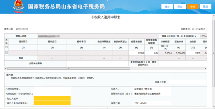Click the 征收子目 column header
Screen dimensions: 215x109
[81, 41]
